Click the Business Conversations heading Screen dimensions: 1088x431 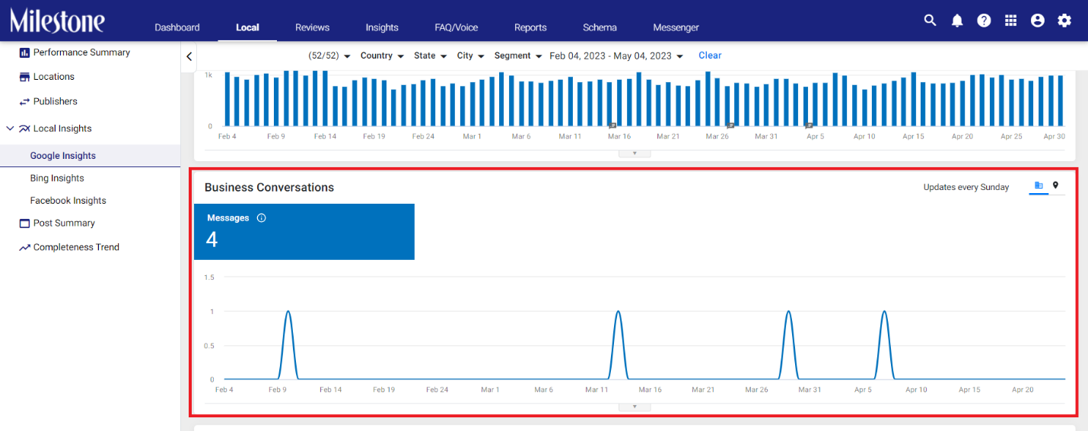[269, 187]
